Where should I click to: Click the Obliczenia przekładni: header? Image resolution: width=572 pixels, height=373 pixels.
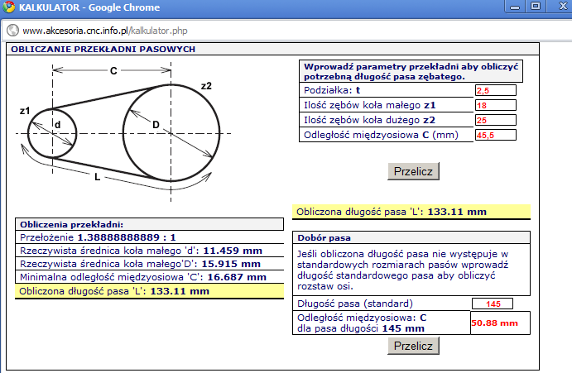coord(149,224)
